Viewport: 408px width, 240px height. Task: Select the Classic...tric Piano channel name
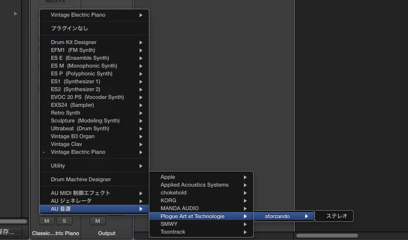point(55,233)
